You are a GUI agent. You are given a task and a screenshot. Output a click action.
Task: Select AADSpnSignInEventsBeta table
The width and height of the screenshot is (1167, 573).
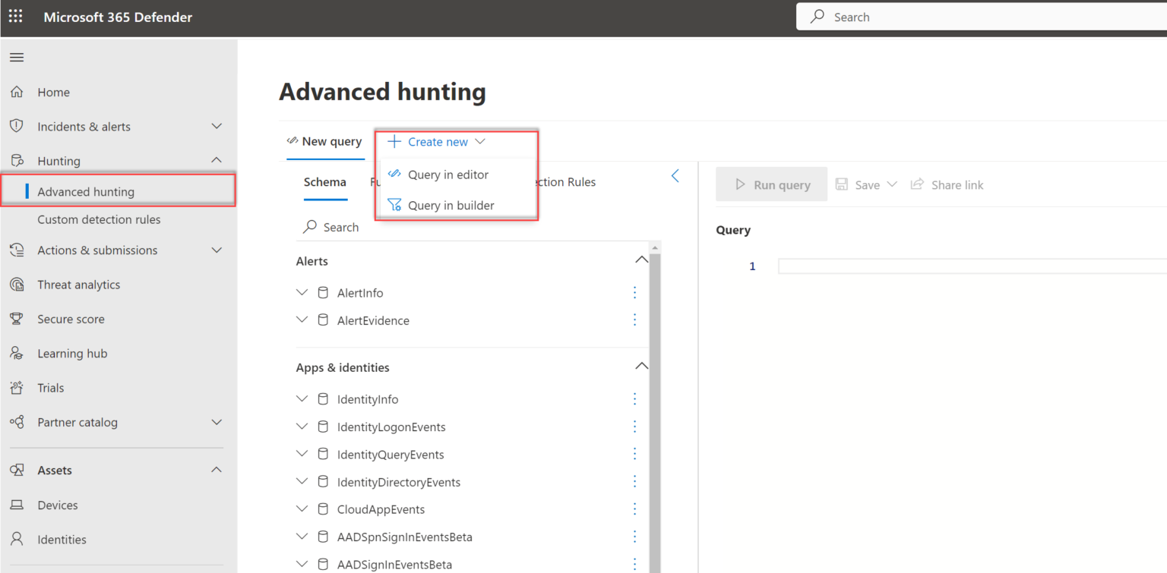pyautogui.click(x=405, y=537)
